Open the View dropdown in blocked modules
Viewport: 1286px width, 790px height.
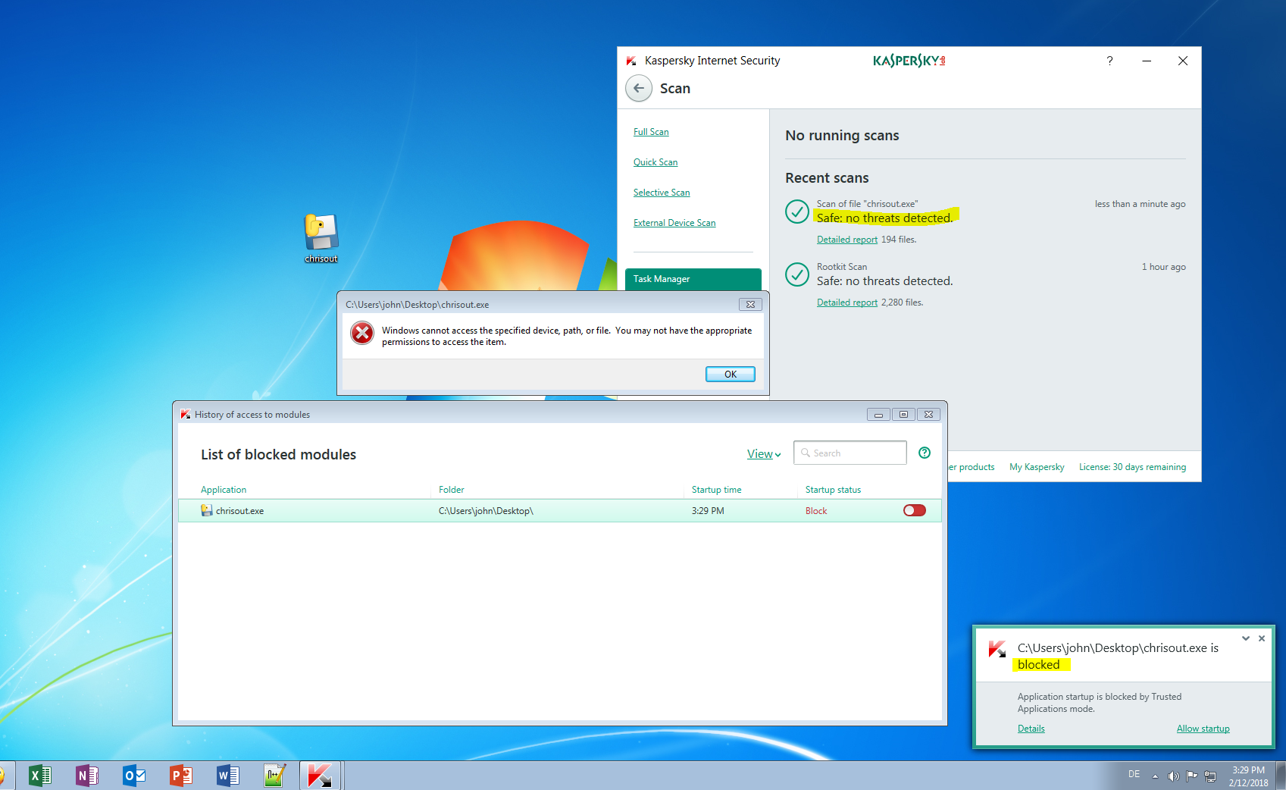click(x=764, y=454)
